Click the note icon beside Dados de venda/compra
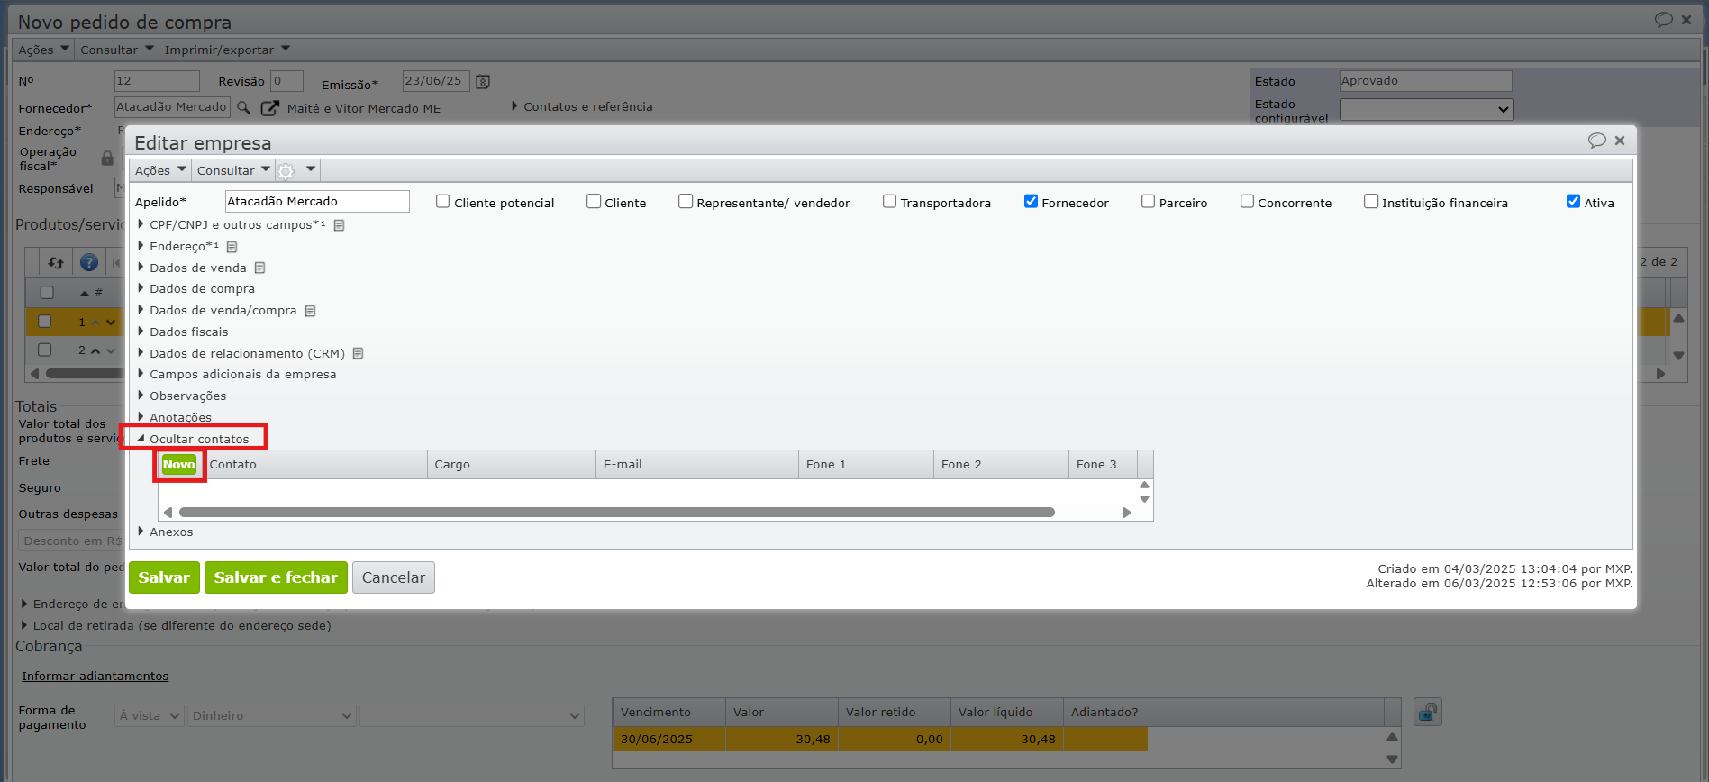 pos(310,311)
